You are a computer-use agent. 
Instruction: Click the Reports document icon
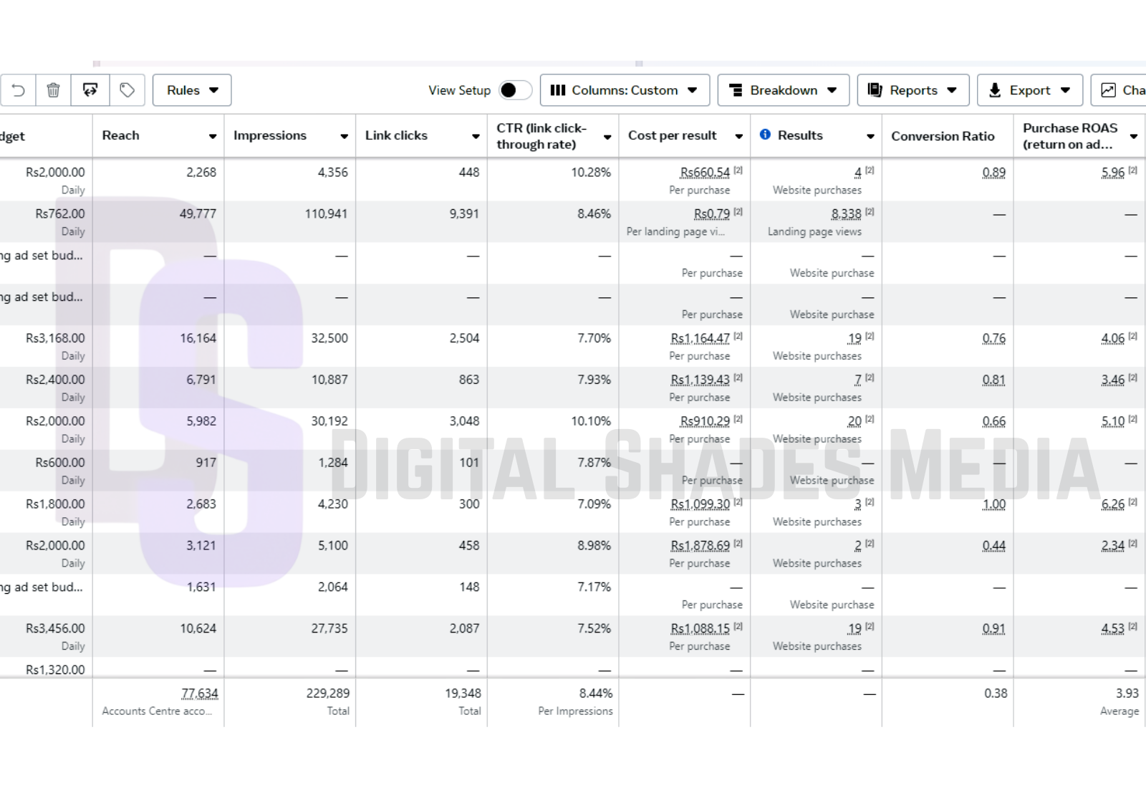(x=875, y=90)
